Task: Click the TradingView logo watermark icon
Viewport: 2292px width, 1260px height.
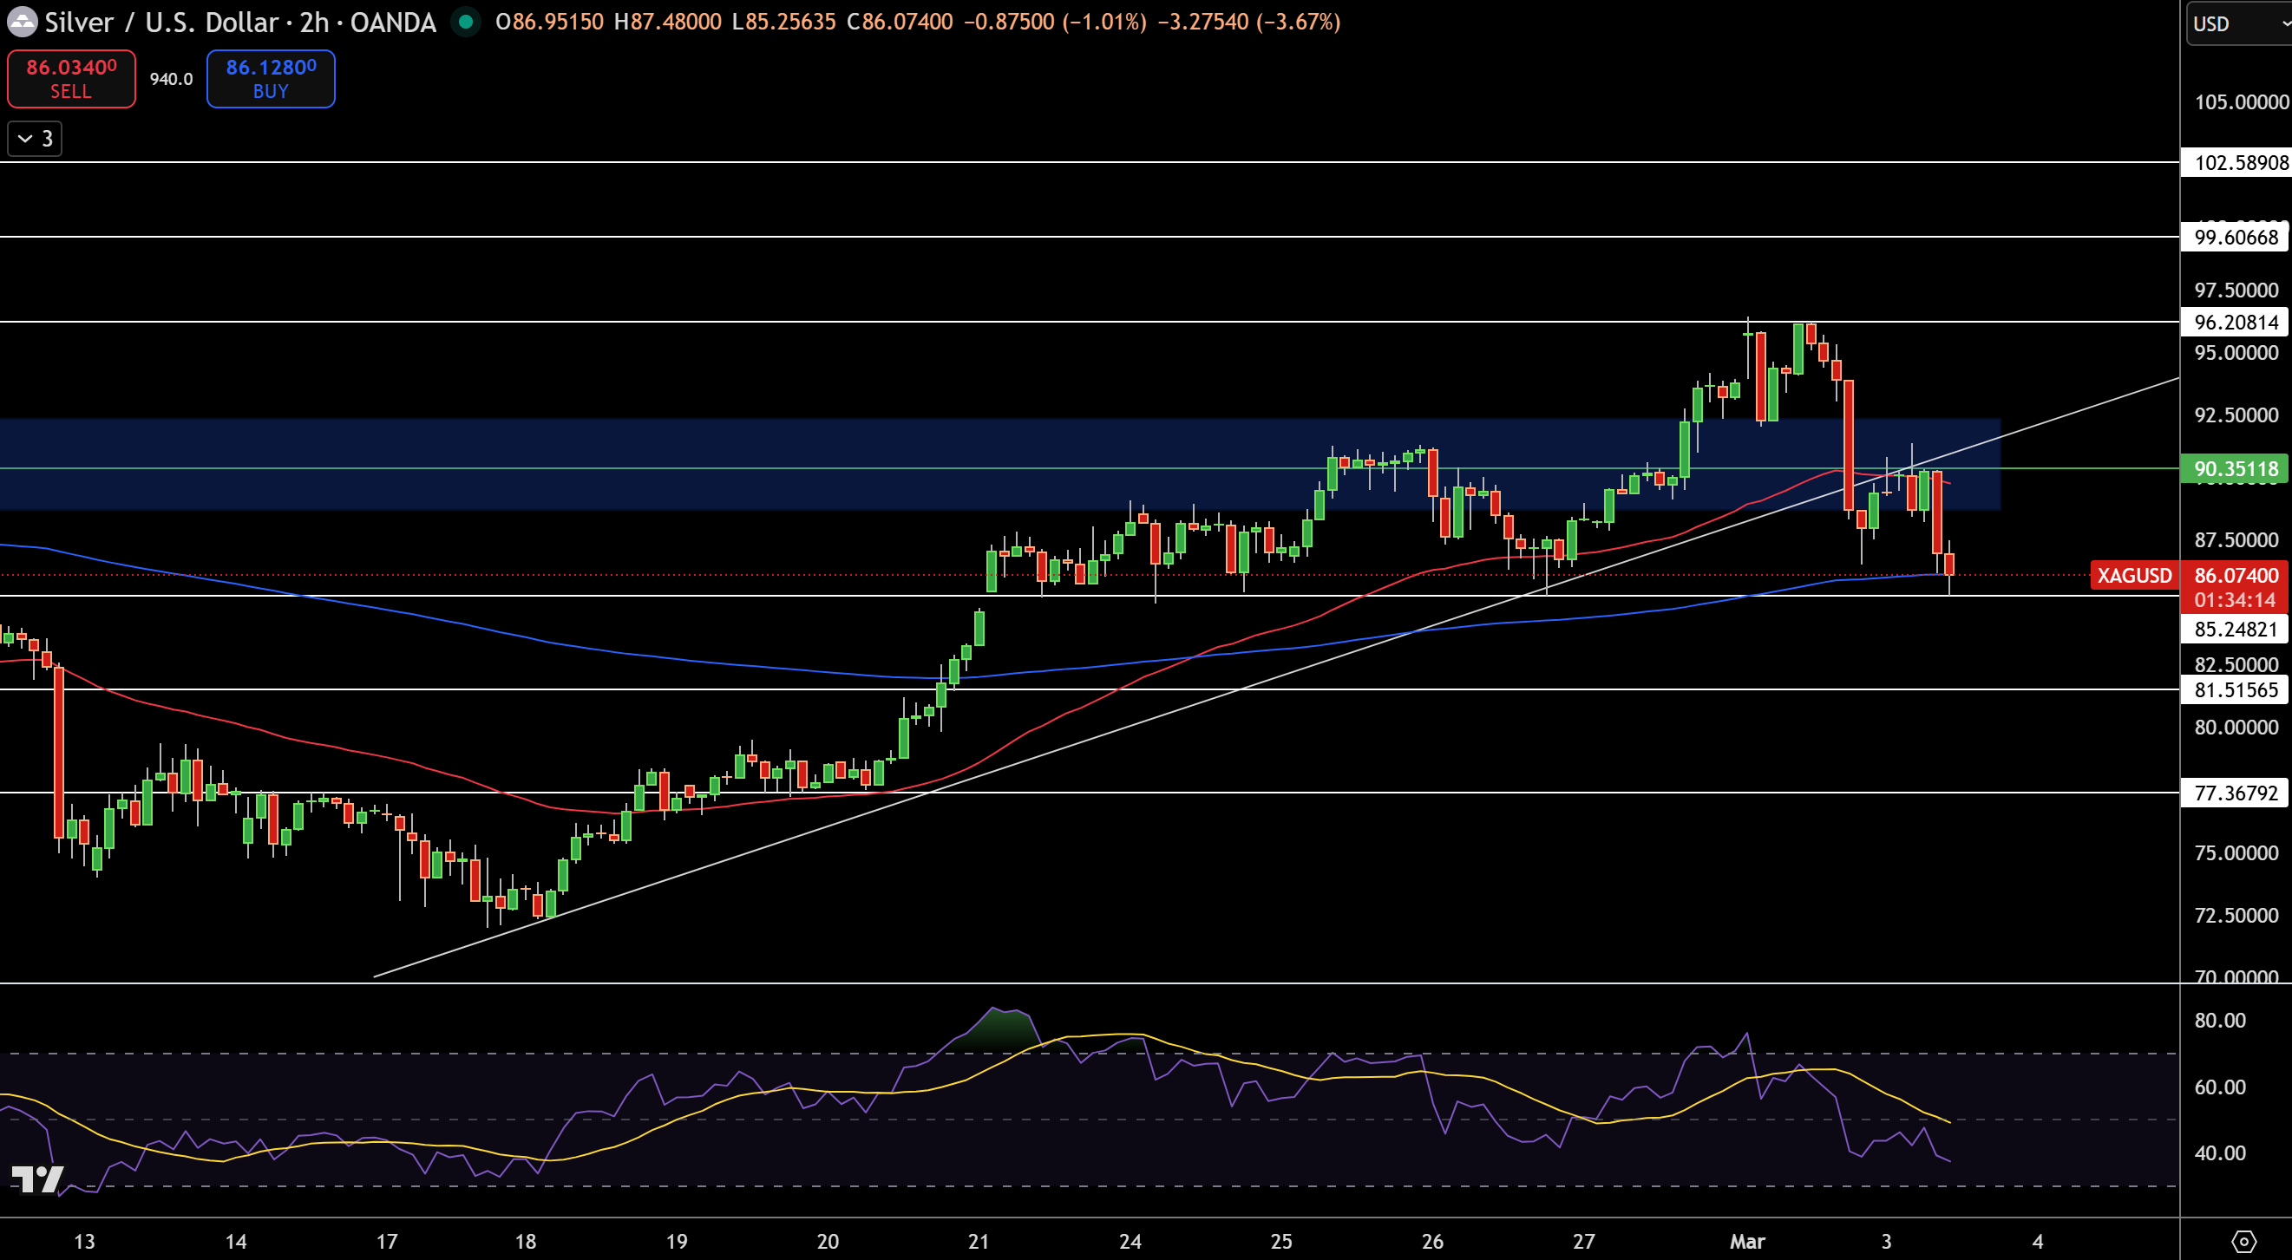Action: pyautogui.click(x=37, y=1179)
